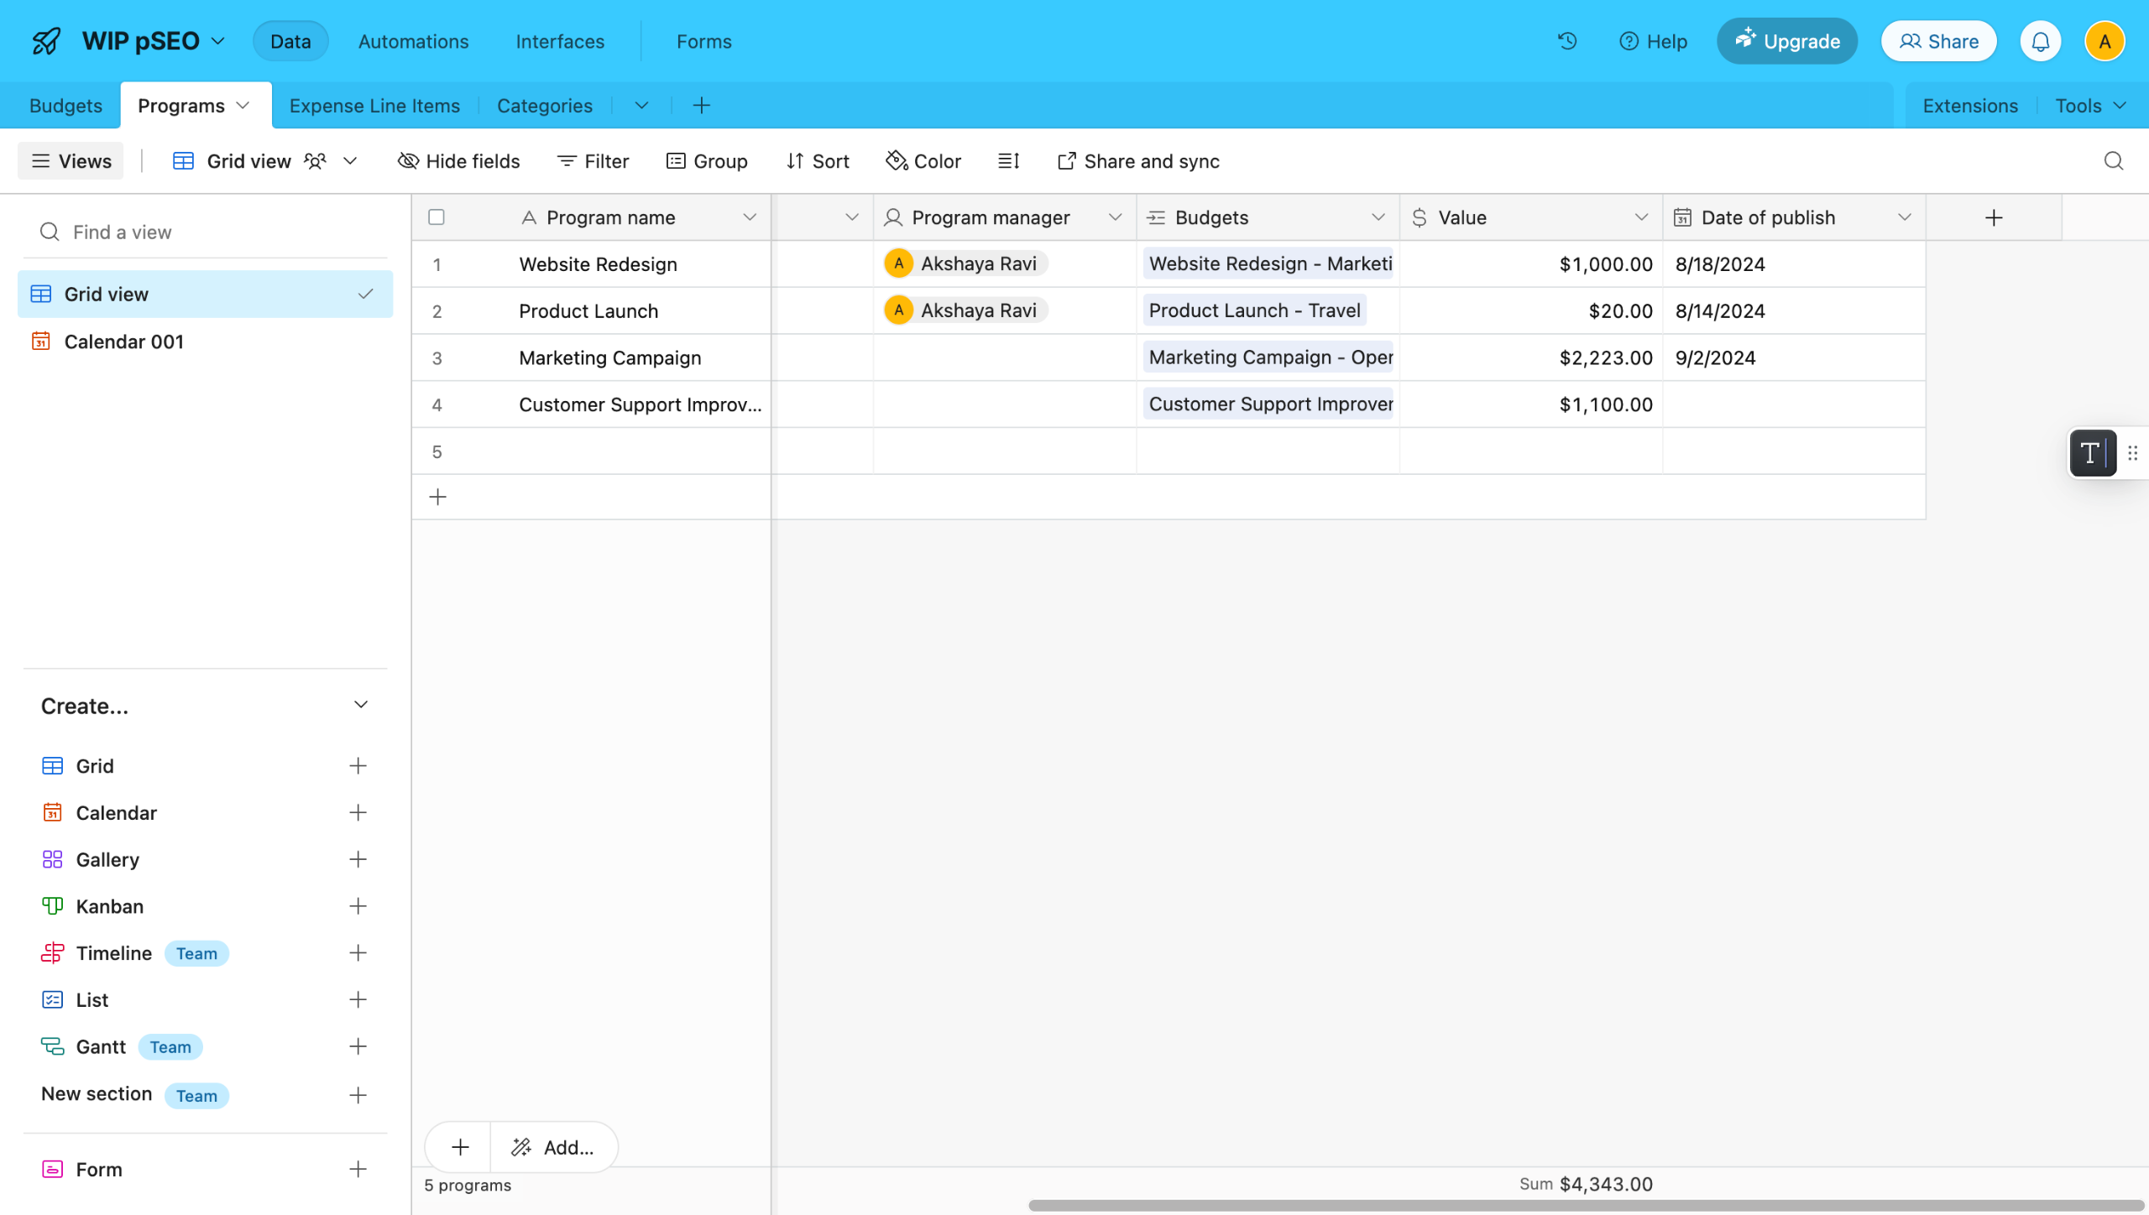Click the magic wand Add button
The image size is (2149, 1215).
pos(553,1147)
